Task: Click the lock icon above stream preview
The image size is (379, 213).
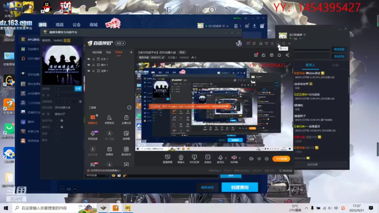Action: point(263,55)
